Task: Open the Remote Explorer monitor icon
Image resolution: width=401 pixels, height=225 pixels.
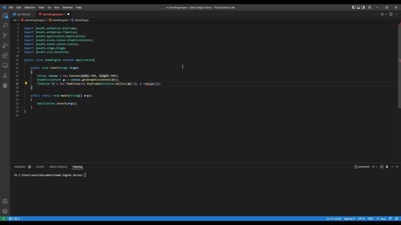Action: click(x=5, y=66)
